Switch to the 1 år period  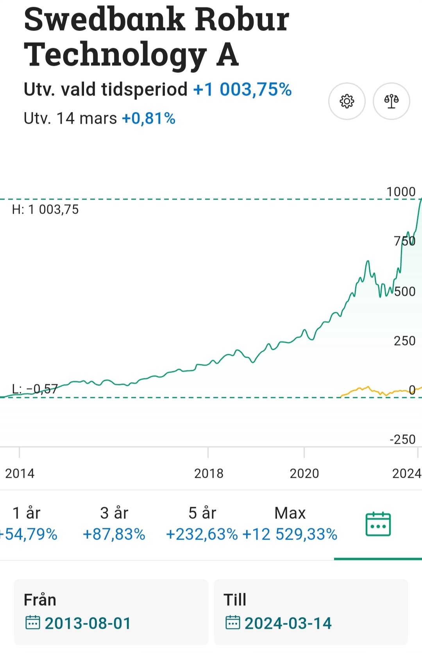click(x=27, y=523)
